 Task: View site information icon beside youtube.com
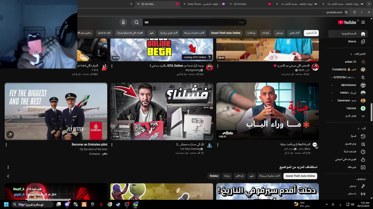(346, 12)
